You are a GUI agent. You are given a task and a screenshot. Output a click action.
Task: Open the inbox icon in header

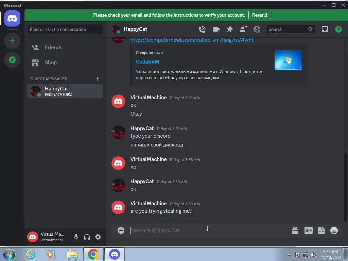325,29
